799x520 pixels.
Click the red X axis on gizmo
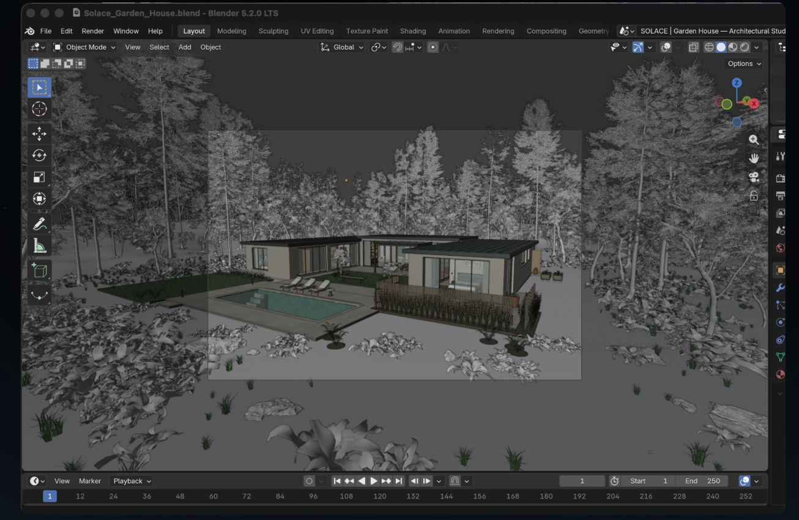(754, 103)
